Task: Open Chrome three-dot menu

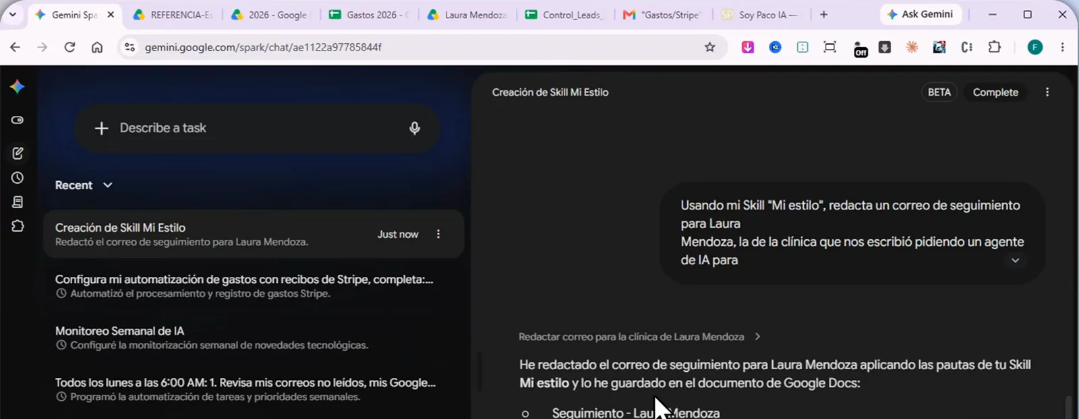Action: pyautogui.click(x=1062, y=47)
